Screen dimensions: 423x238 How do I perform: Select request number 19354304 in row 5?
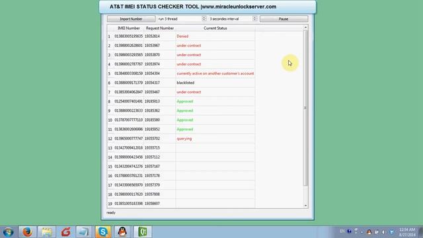click(152, 73)
